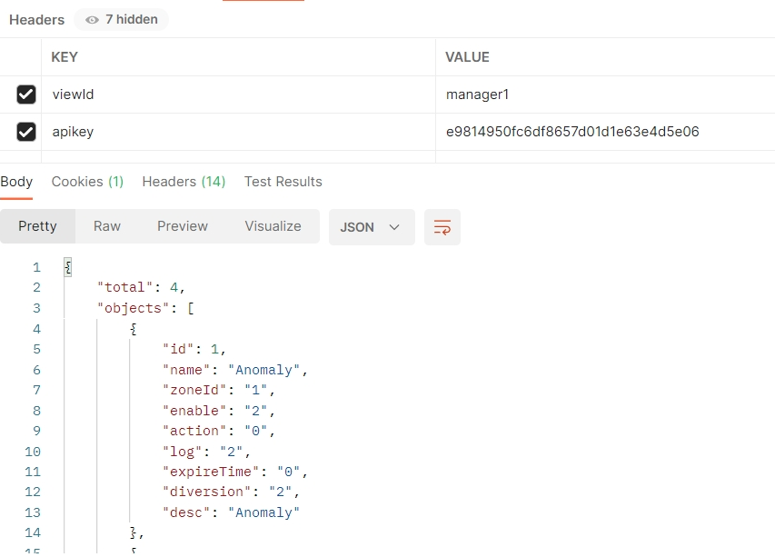
Task: Click the KEY column header
Action: tap(65, 56)
